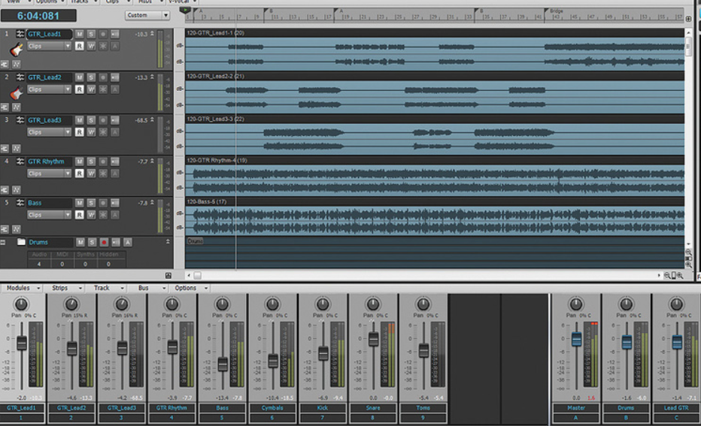Screen dimensions: 701x426
Task: Click the guitar icon on GTR_Lead2 track
Action: point(17,93)
